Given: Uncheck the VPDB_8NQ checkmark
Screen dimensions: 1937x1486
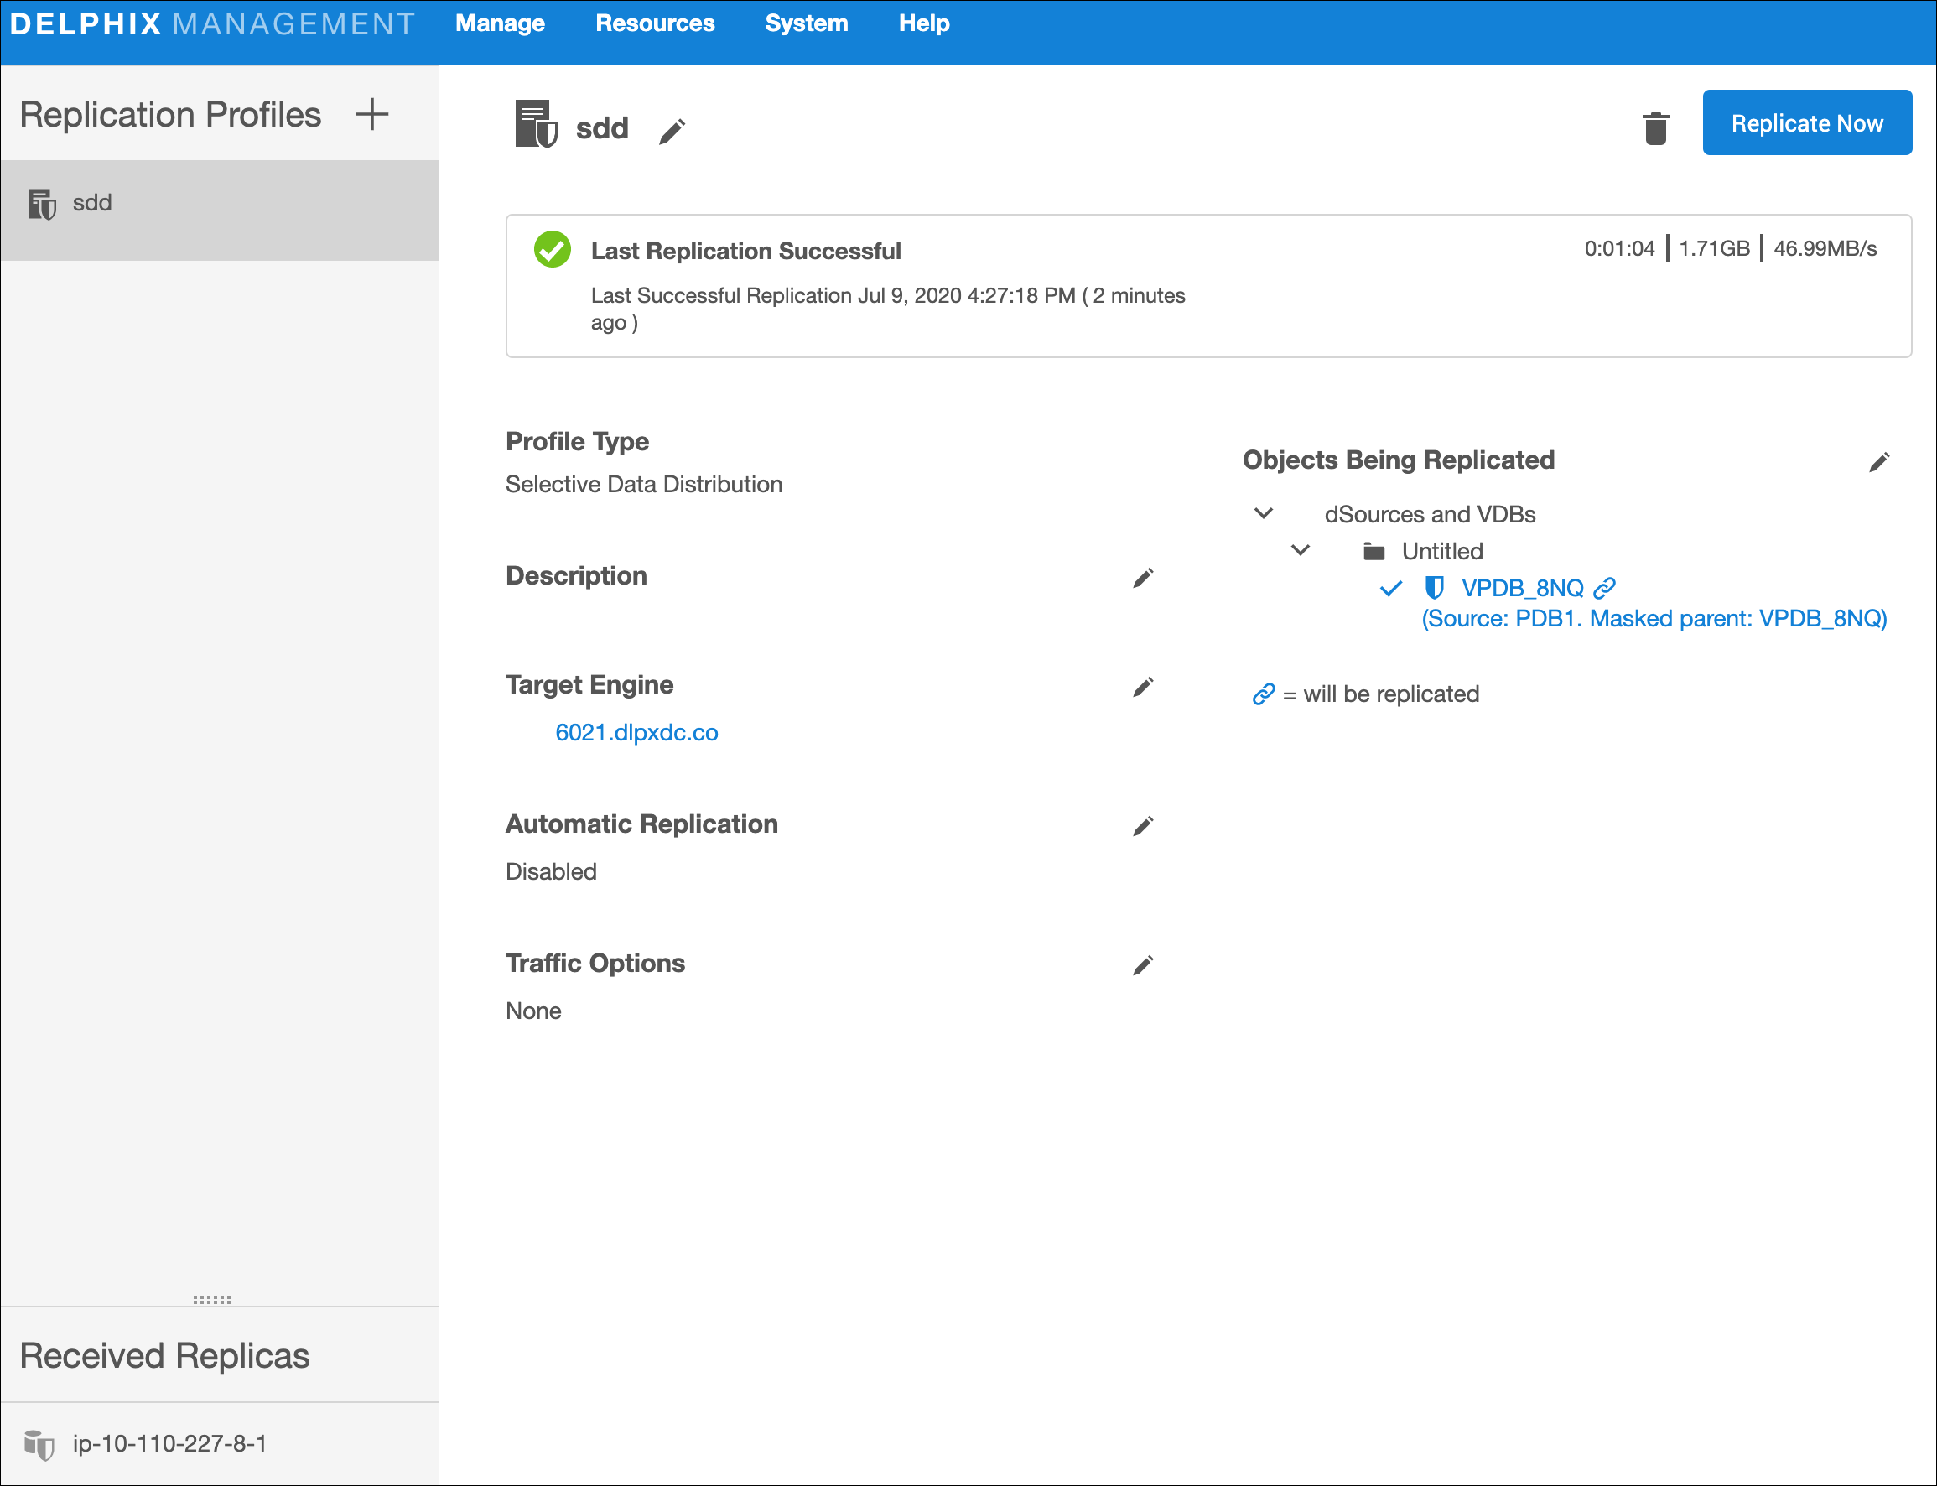Looking at the screenshot, I should [1390, 589].
